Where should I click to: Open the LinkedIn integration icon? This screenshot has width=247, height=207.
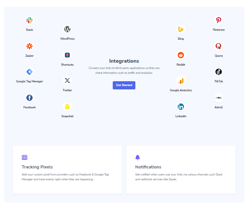pyautogui.click(x=181, y=106)
